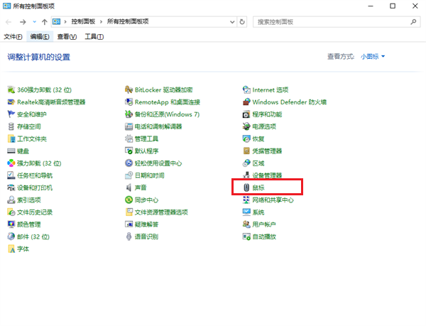426x326 pixels.
Task: Open the 任务栏和导航 icon
Action: click(x=11, y=175)
